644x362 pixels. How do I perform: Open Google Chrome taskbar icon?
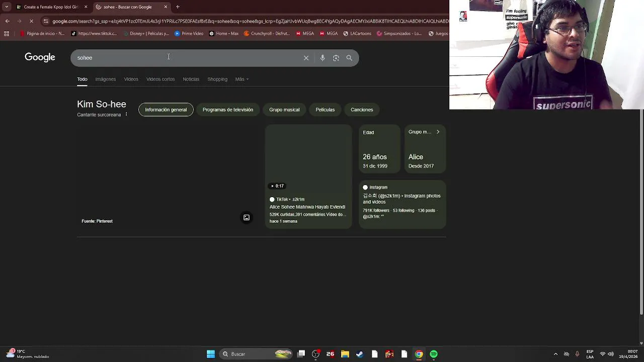tap(419, 354)
